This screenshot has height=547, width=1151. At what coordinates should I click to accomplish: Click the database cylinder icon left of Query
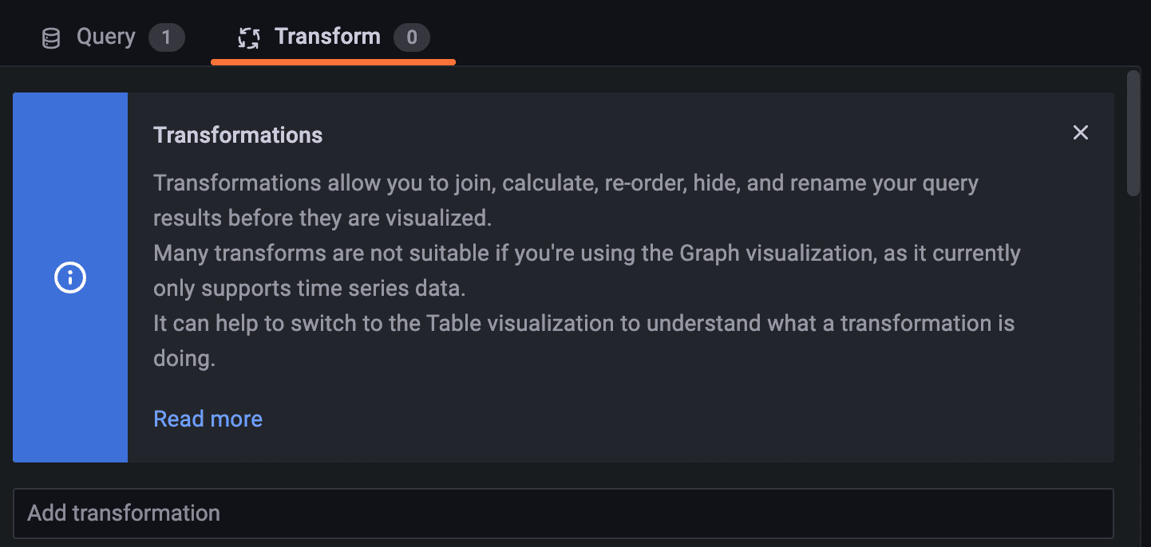coord(50,36)
